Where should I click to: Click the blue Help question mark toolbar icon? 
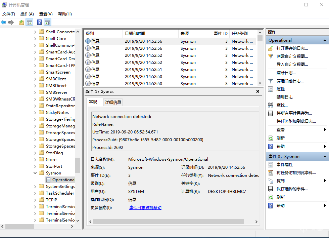39,22
